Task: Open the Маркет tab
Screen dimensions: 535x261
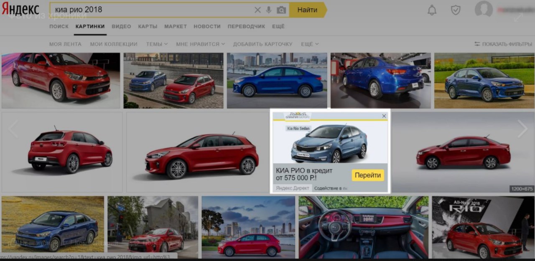Action: 176,26
